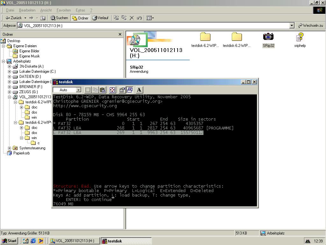This screenshot has height=245, width=326.
Task: Select Desktop in folder tree
Action: (x=14, y=41)
